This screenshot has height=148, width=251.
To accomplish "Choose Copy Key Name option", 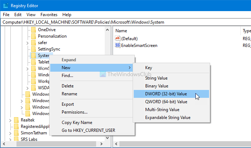I will 92,123.
